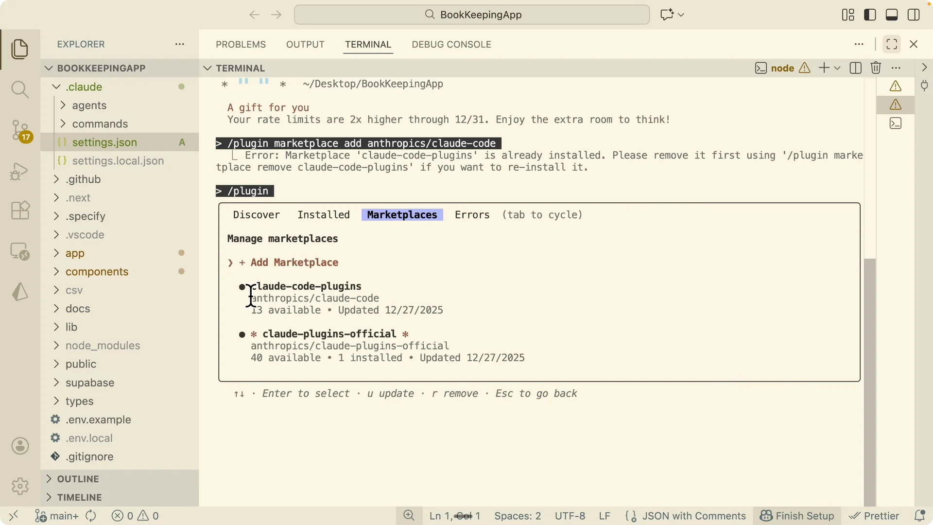Click the Synchronize Changes icon
Screen dimensions: 933x525
(91, 516)
